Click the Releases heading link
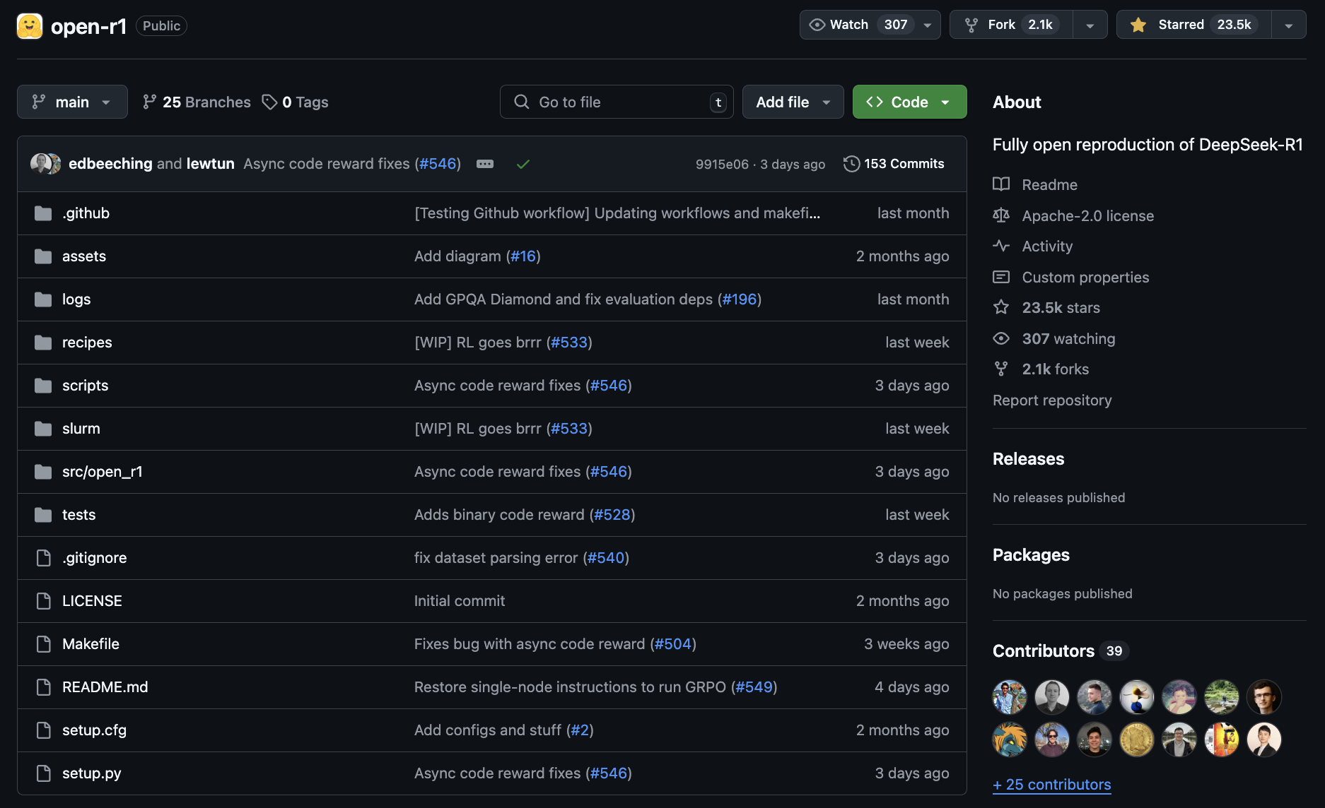 [x=1028, y=459]
